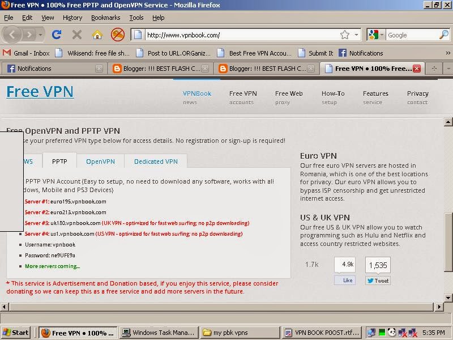Switch to Windows Task Manager taskbar item
The height and width of the screenshot is (340, 453).
[x=159, y=333]
